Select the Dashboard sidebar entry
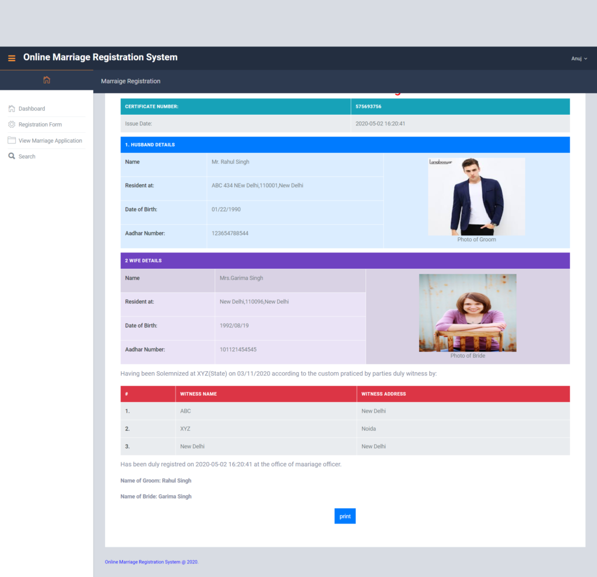This screenshot has width=597, height=577. click(x=33, y=108)
